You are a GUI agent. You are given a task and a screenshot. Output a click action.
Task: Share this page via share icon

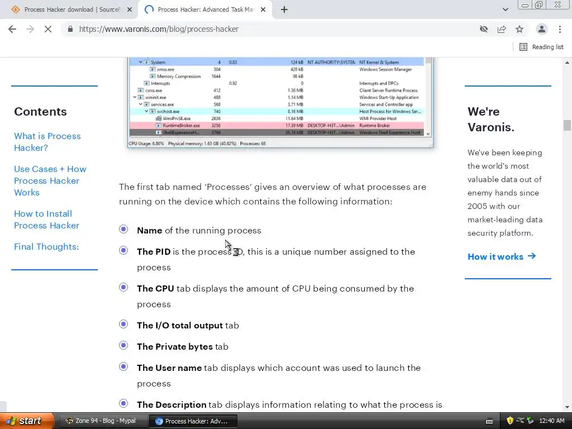tap(502, 29)
